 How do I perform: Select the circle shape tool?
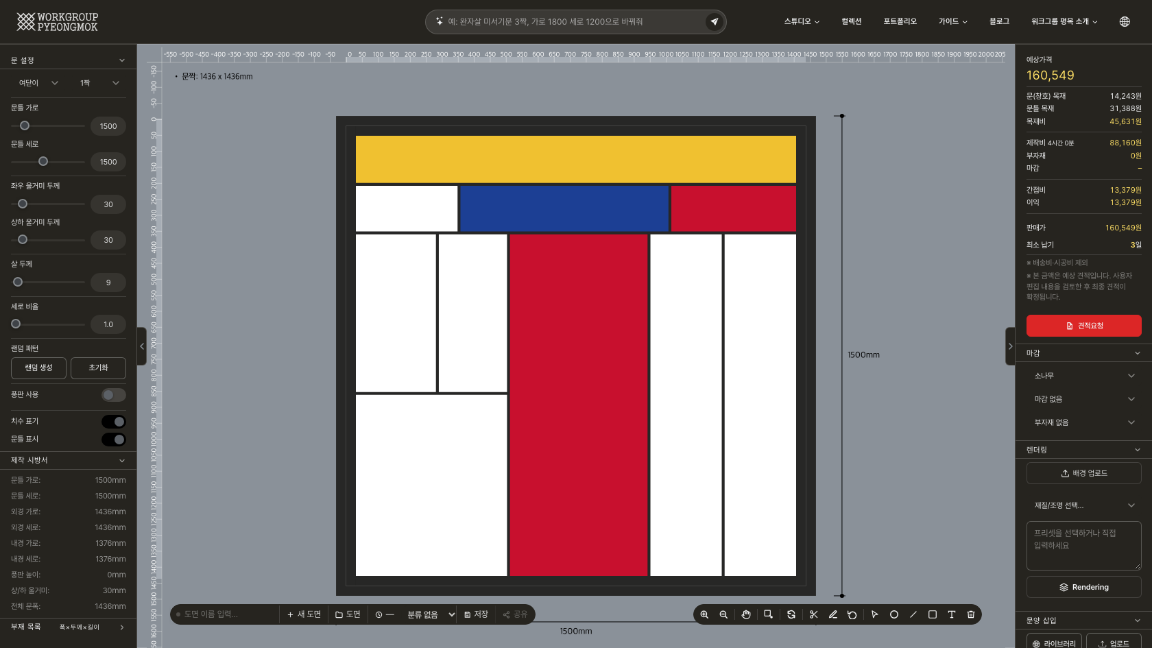(x=894, y=614)
